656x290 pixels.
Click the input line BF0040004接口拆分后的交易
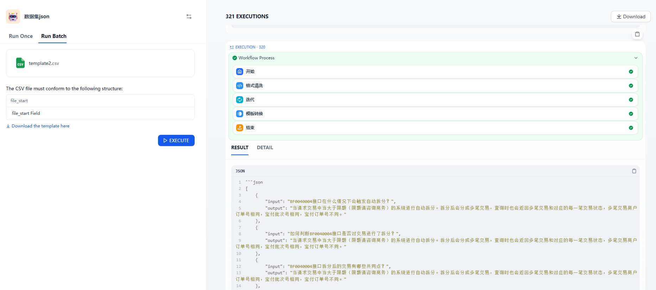click(328, 266)
